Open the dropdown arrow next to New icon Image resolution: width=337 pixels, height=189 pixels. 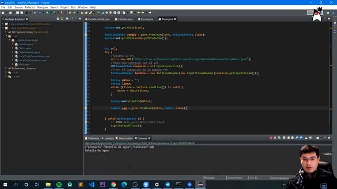(6, 13)
